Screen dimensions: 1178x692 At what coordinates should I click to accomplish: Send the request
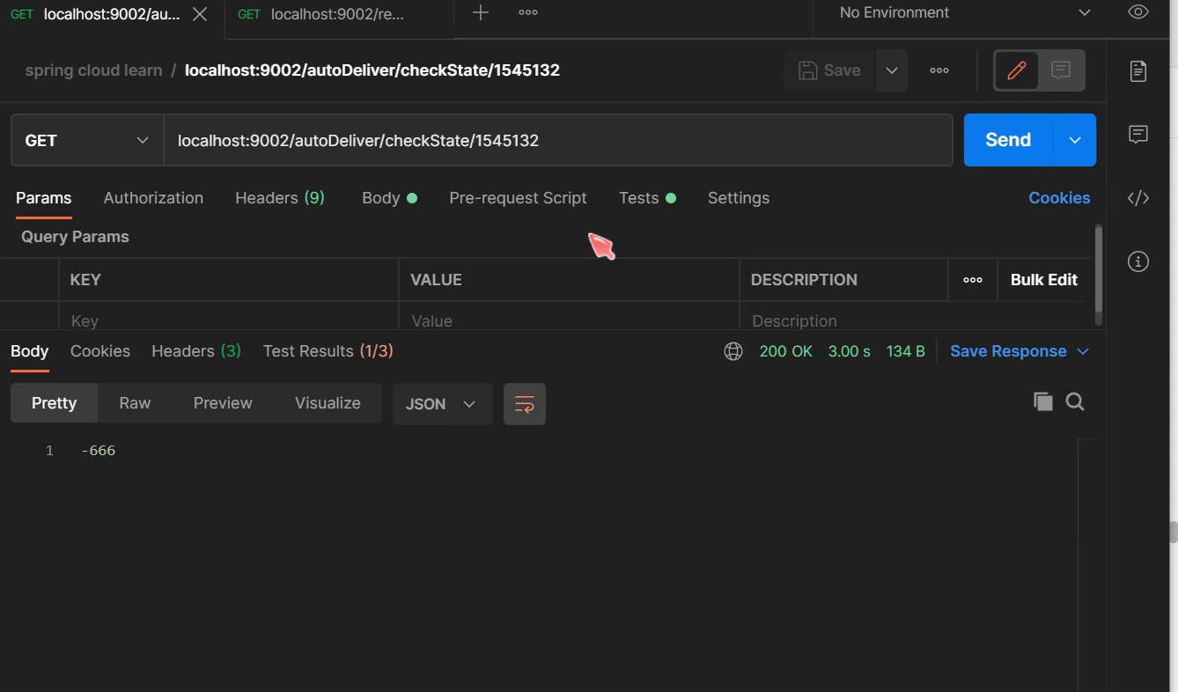[x=1009, y=140]
